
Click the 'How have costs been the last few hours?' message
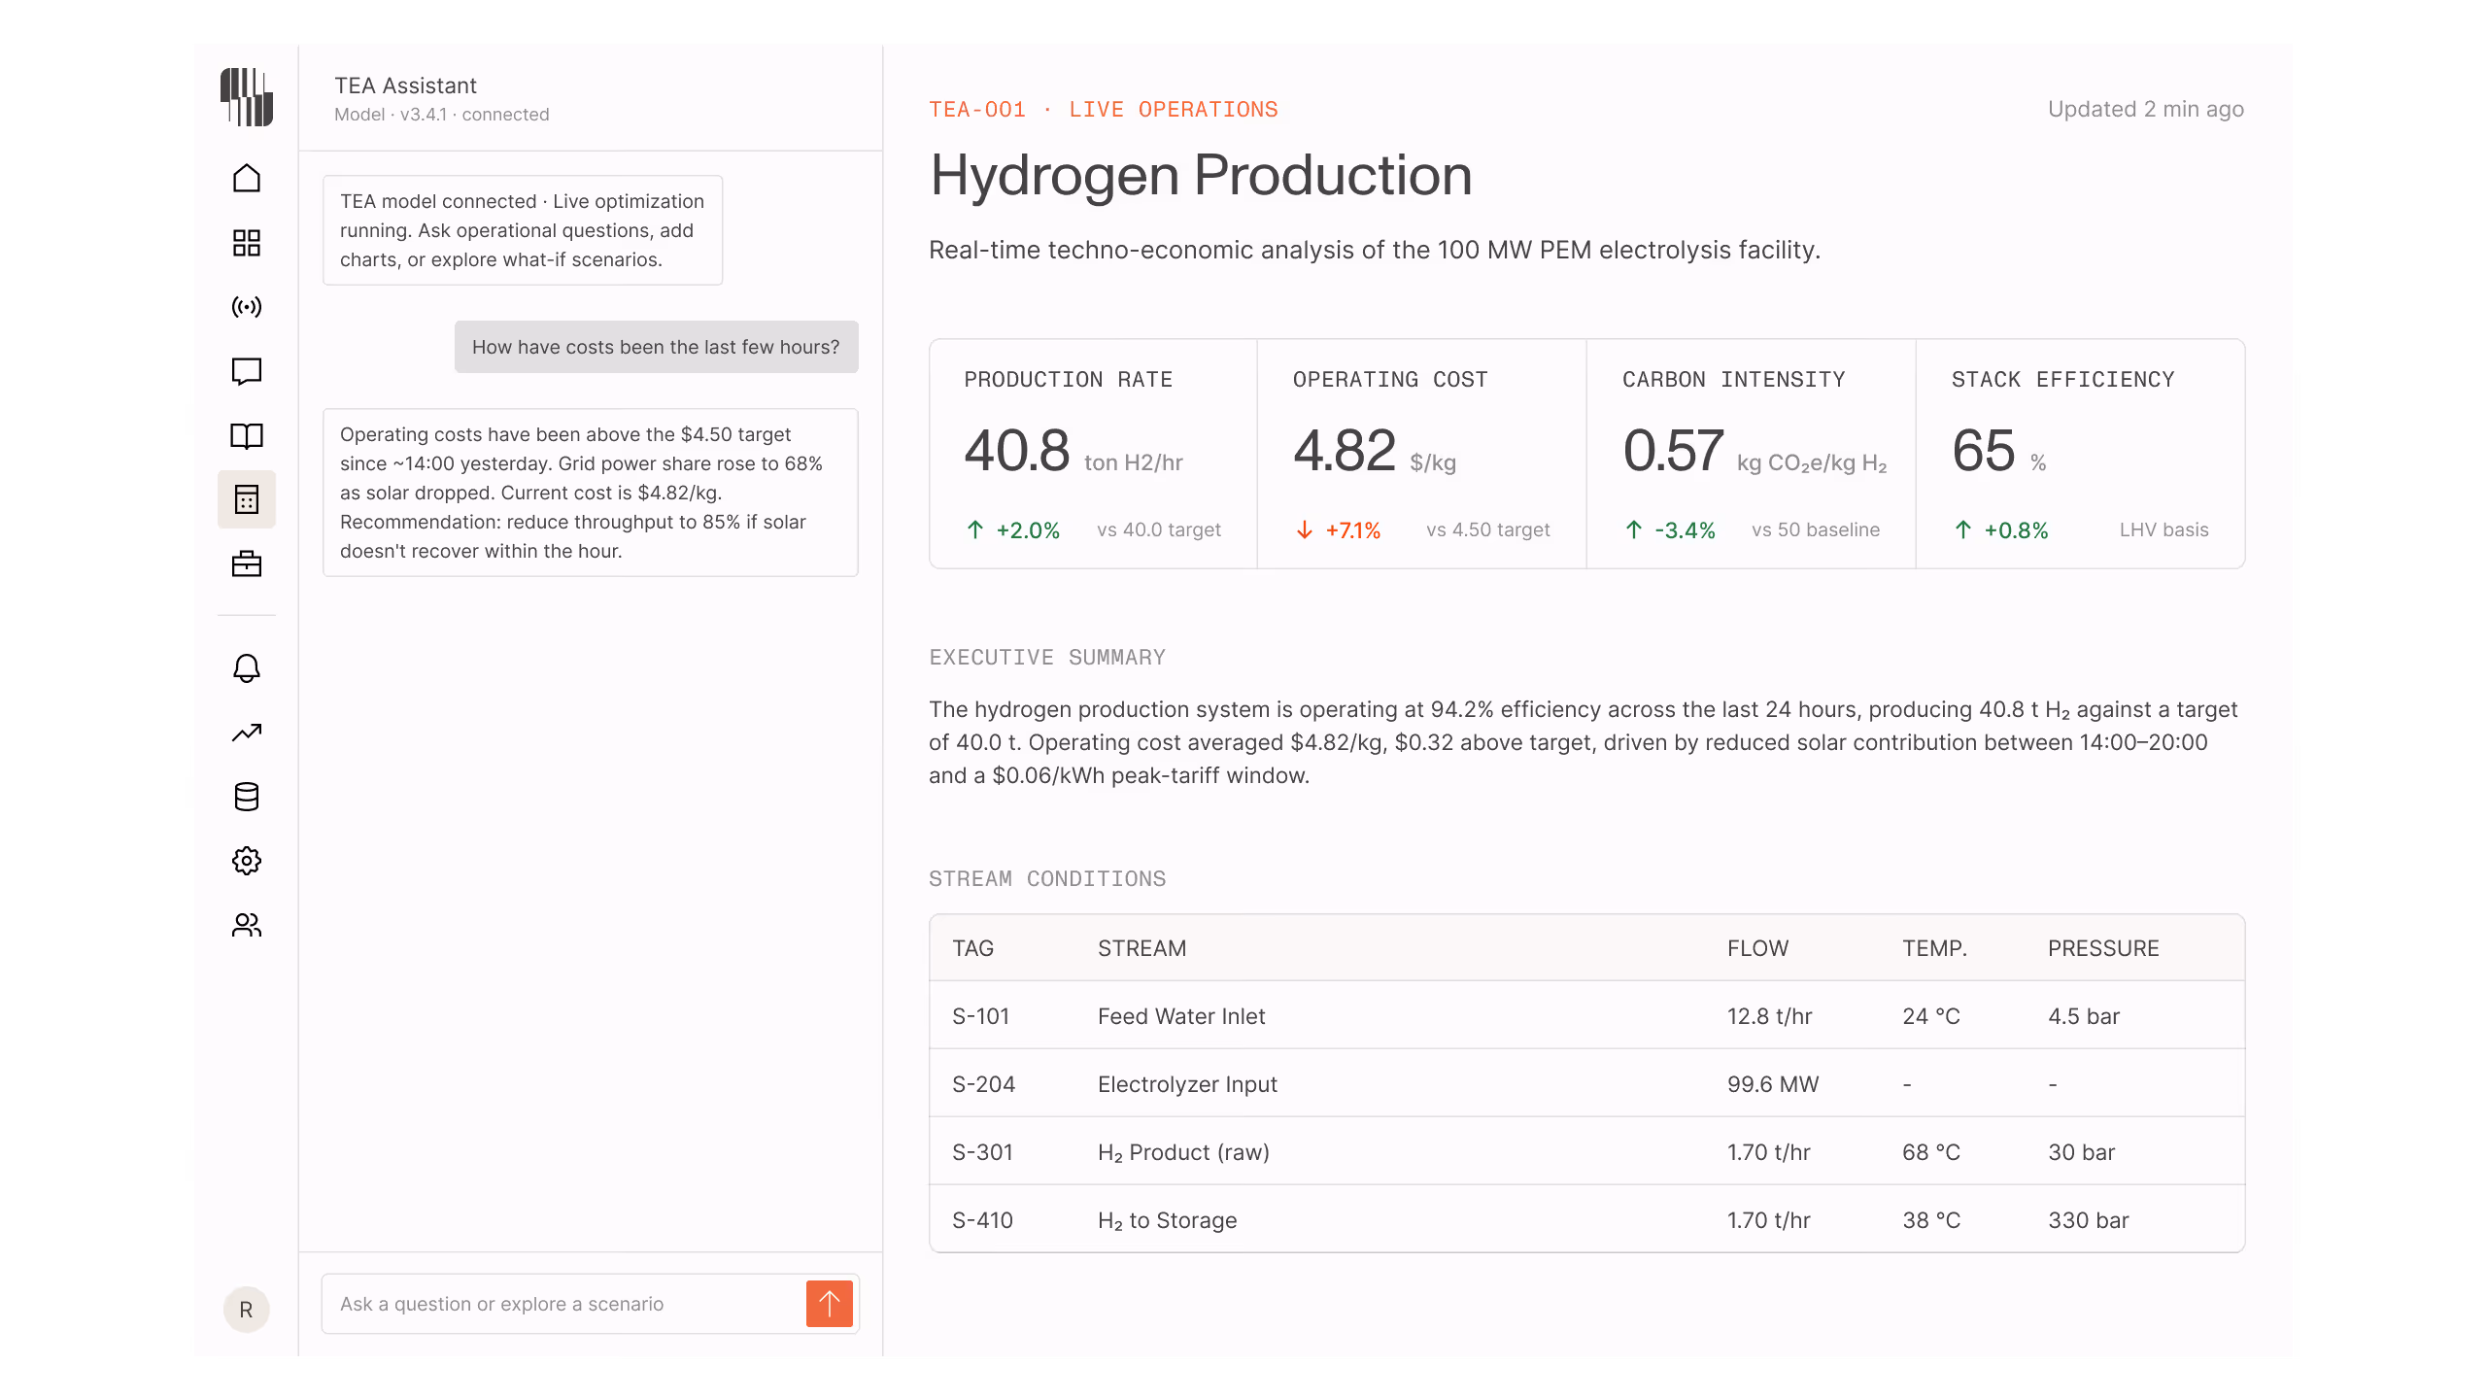pos(657,347)
